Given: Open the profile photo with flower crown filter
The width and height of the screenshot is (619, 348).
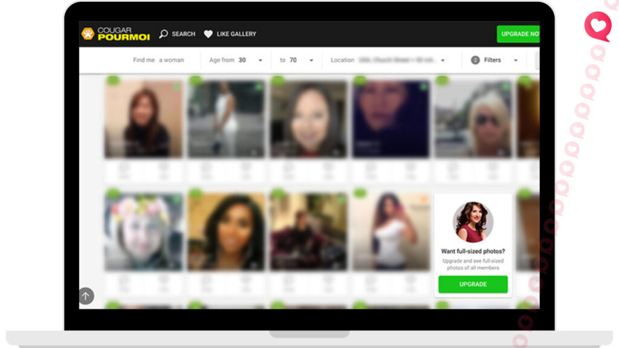Looking at the screenshot, I should [x=143, y=232].
